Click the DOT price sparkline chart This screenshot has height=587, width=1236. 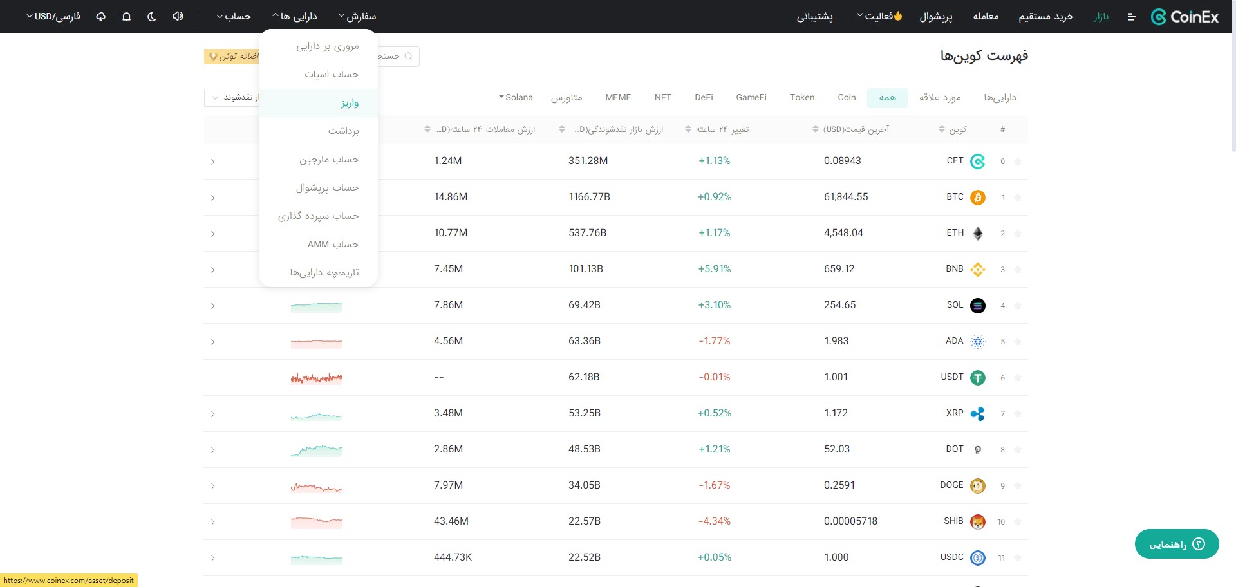(317, 450)
